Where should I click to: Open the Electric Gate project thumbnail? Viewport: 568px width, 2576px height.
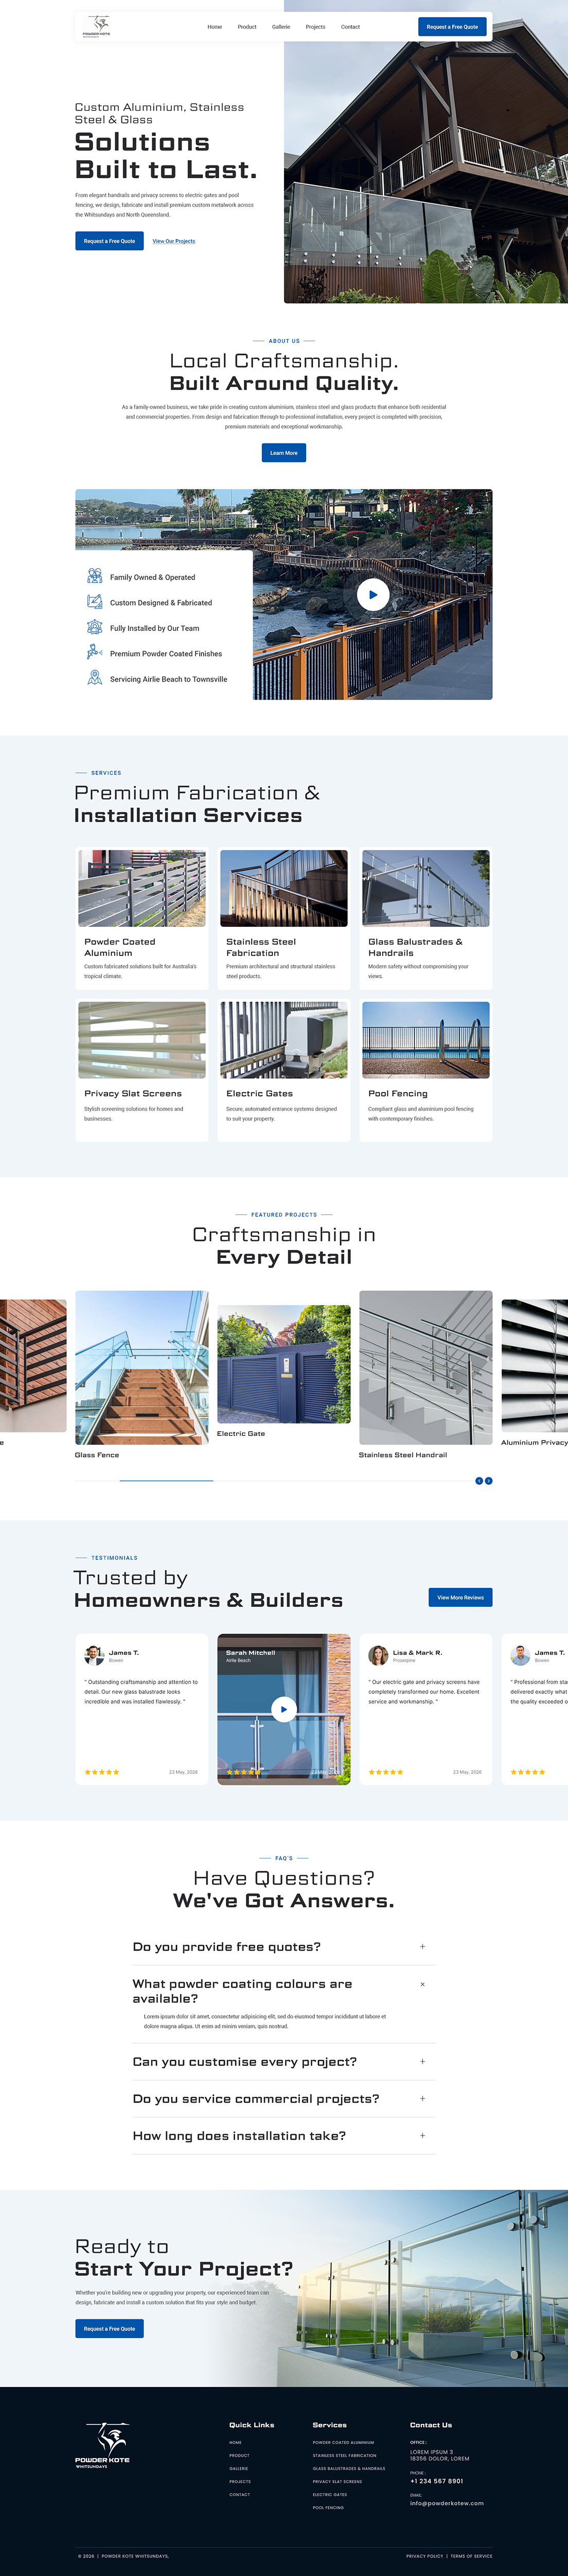pyautogui.click(x=283, y=1364)
